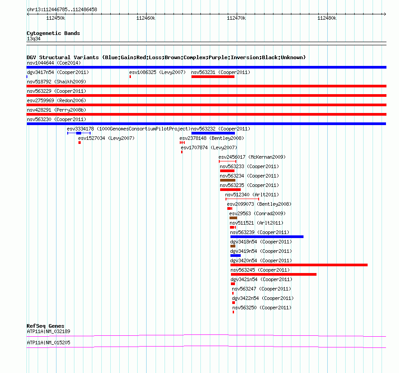Select the esv2456017 thin red span glyph
Viewport: 399px width, 373px height.
click(x=227, y=161)
